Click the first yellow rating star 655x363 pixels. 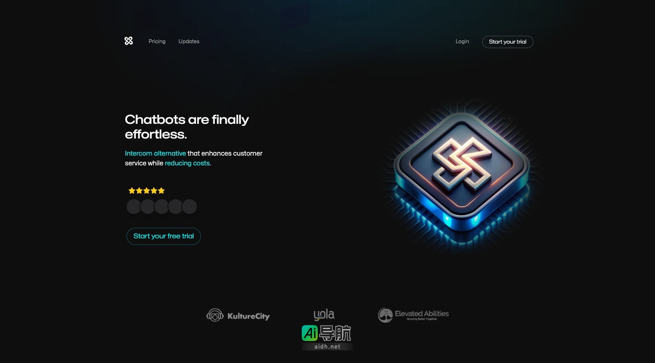(132, 191)
